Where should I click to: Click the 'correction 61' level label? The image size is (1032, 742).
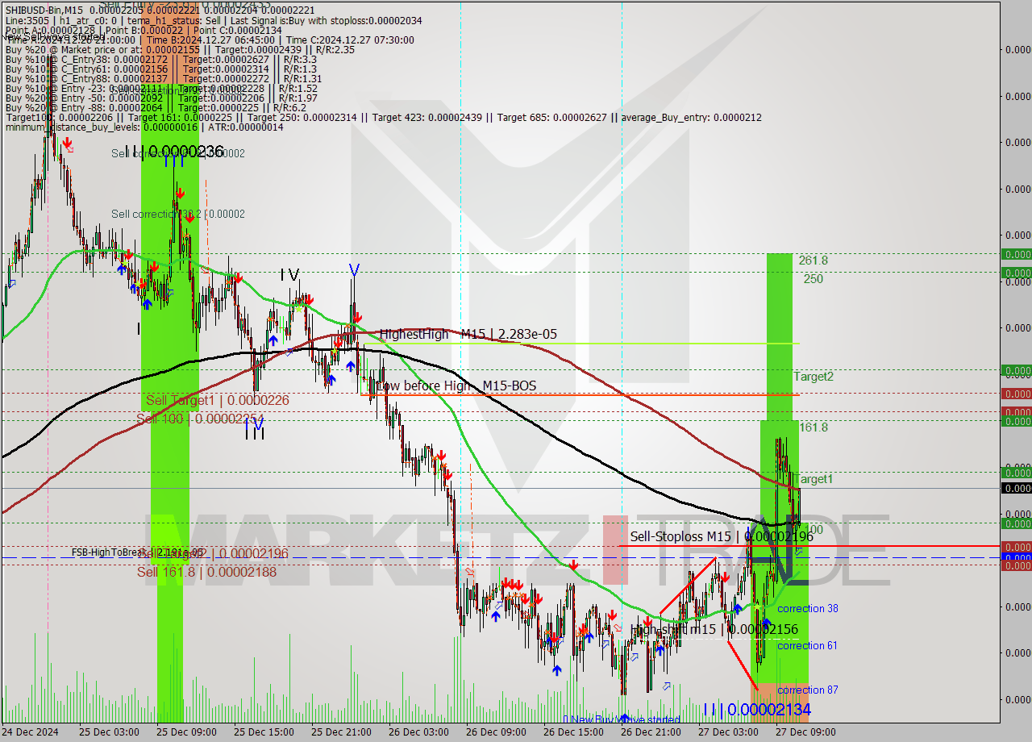(807, 646)
